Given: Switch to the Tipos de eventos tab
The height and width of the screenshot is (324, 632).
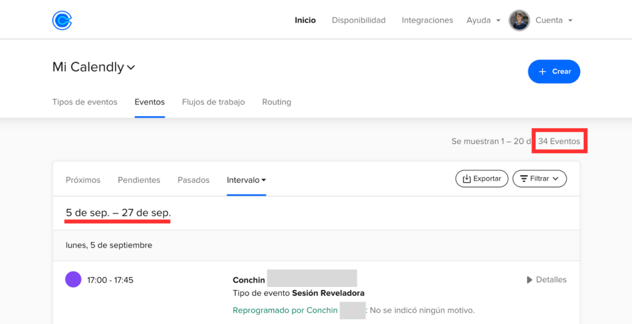Looking at the screenshot, I should tap(85, 102).
